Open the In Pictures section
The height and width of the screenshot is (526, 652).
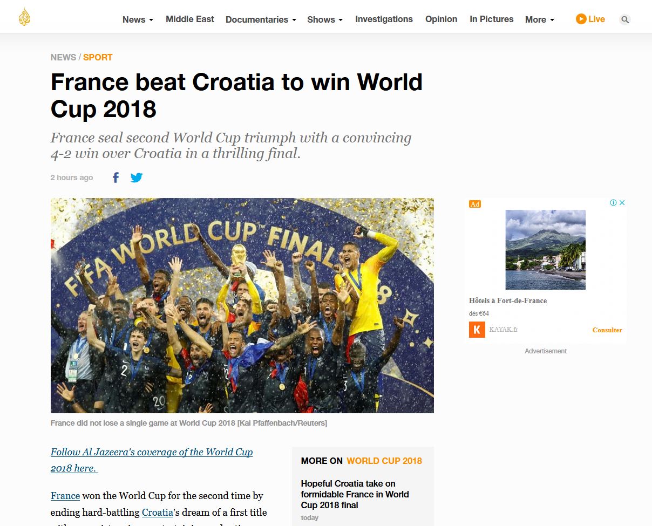[x=492, y=19]
